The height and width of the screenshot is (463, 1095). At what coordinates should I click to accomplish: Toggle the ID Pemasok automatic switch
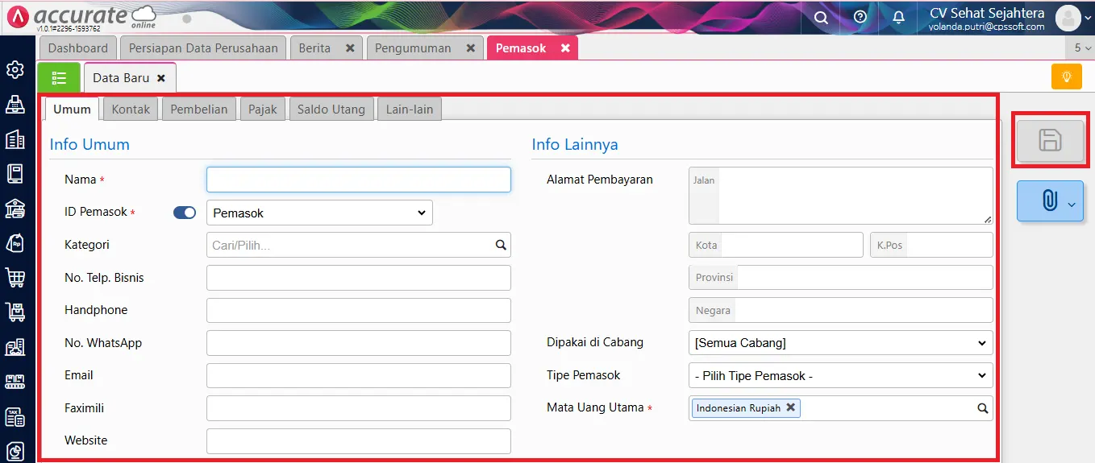[185, 213]
